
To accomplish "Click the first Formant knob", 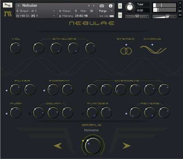I will 53,90.
